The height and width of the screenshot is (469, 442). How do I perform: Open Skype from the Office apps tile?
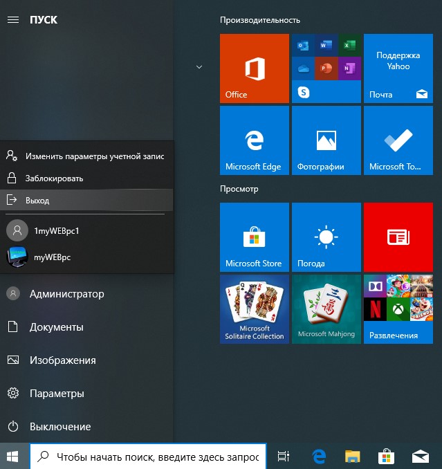click(x=304, y=92)
